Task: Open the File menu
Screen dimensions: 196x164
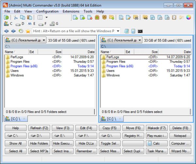Action: point(7,11)
